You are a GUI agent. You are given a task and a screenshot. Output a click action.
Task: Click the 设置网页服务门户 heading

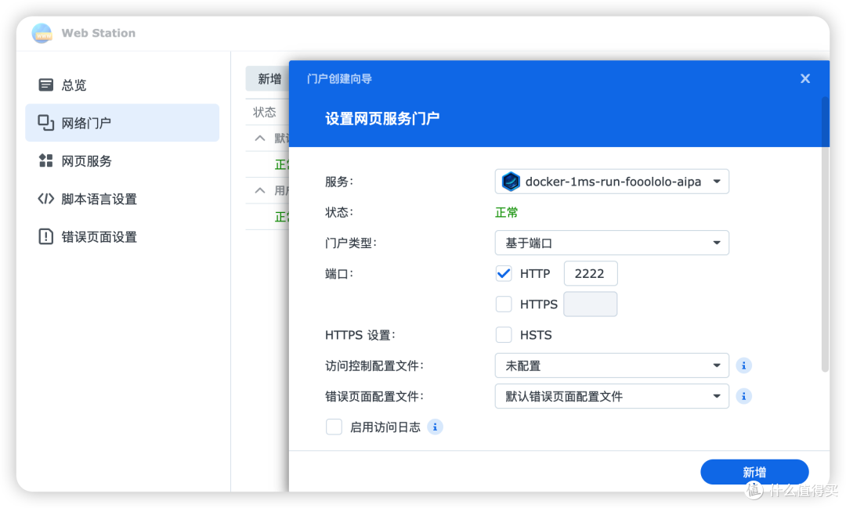pyautogui.click(x=382, y=119)
